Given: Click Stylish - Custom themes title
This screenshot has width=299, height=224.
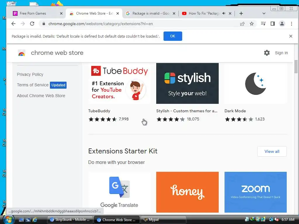Looking at the screenshot, I should coord(187,111).
